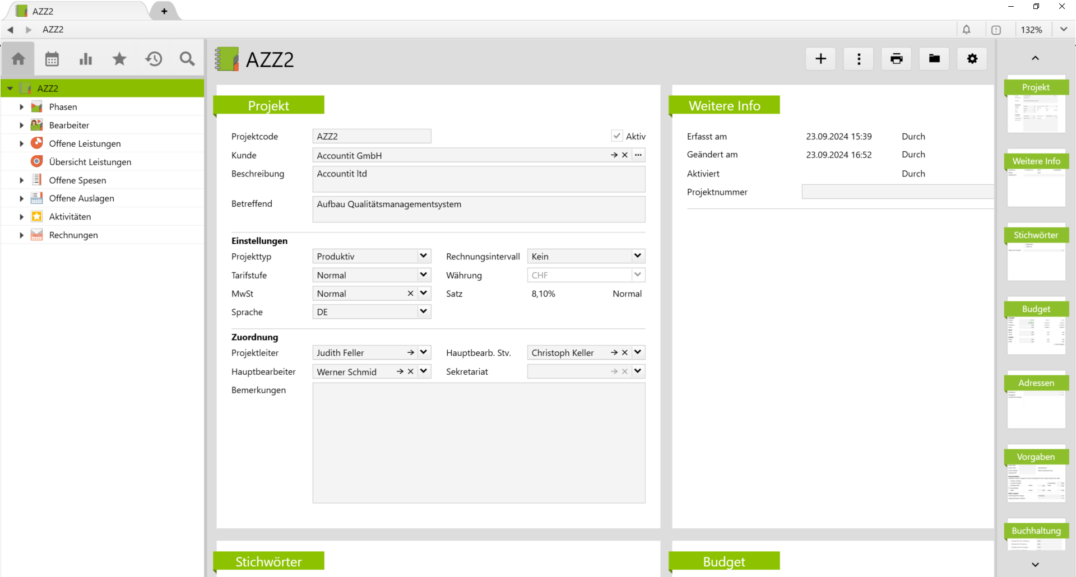1076x577 pixels.
Task: Open the favorites star icon
Action: click(x=119, y=59)
